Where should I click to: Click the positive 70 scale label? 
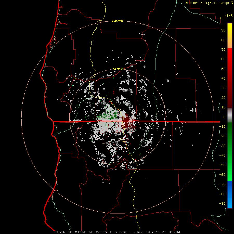(223, 50)
